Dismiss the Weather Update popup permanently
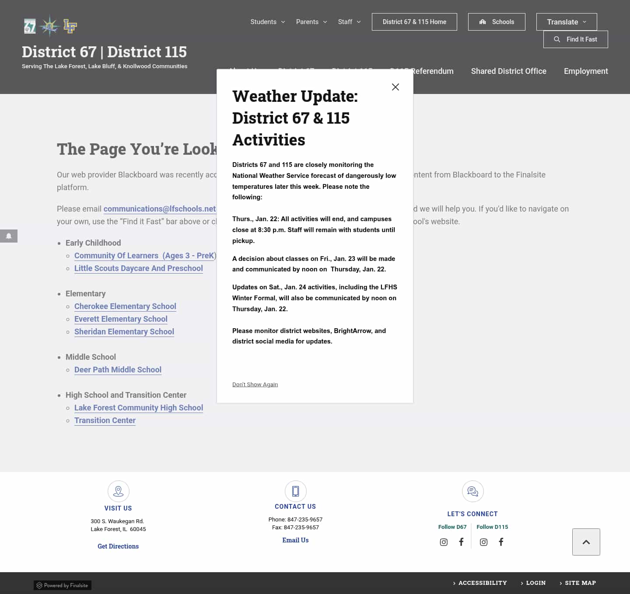 (255, 384)
